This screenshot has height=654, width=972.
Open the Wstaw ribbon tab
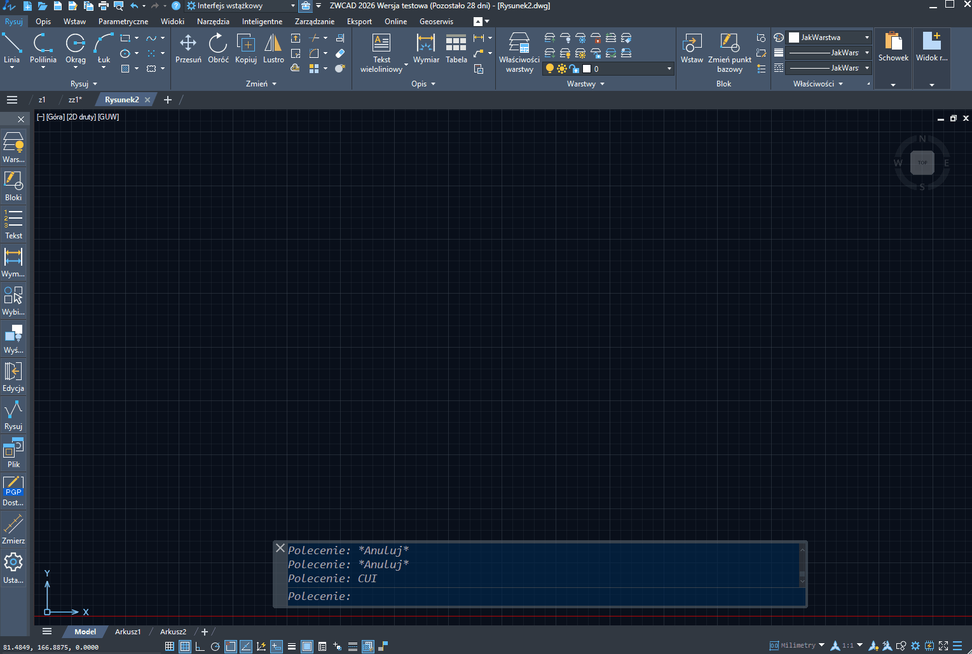click(x=74, y=22)
